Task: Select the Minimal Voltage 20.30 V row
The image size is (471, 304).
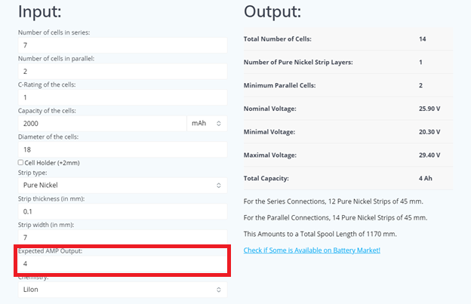Action: [x=348, y=132]
